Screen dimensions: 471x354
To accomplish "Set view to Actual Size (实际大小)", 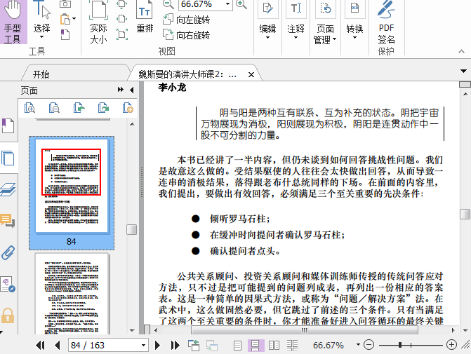I will 98,22.
